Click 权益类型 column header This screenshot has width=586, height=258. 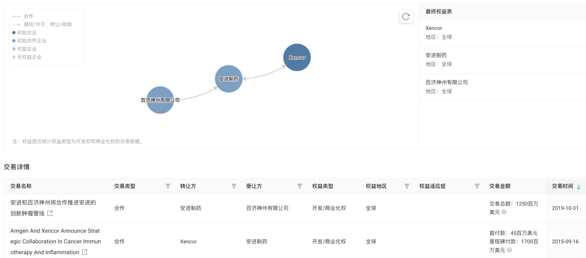(x=323, y=186)
